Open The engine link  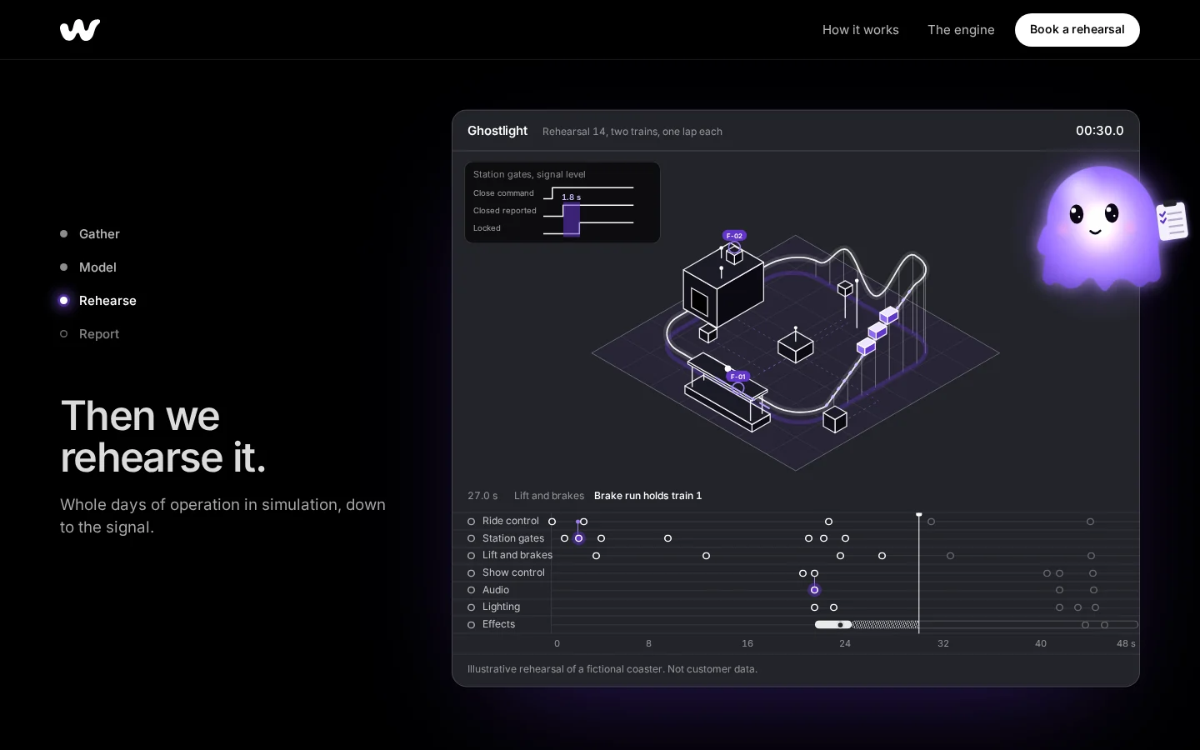[961, 30]
